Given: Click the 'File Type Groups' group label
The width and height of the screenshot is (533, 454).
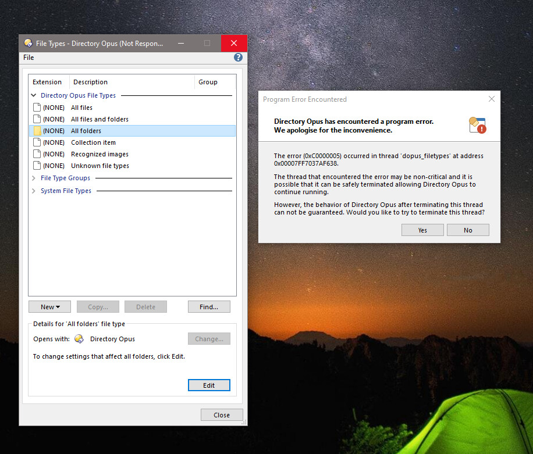Looking at the screenshot, I should point(65,178).
